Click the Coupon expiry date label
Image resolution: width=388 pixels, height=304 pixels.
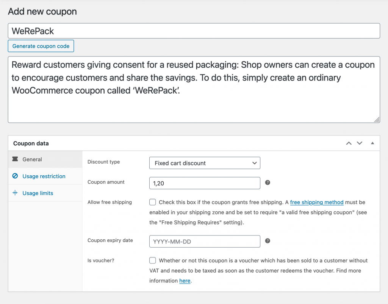110,240
